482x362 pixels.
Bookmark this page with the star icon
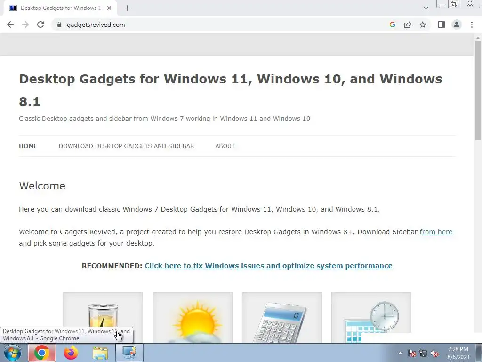click(423, 25)
